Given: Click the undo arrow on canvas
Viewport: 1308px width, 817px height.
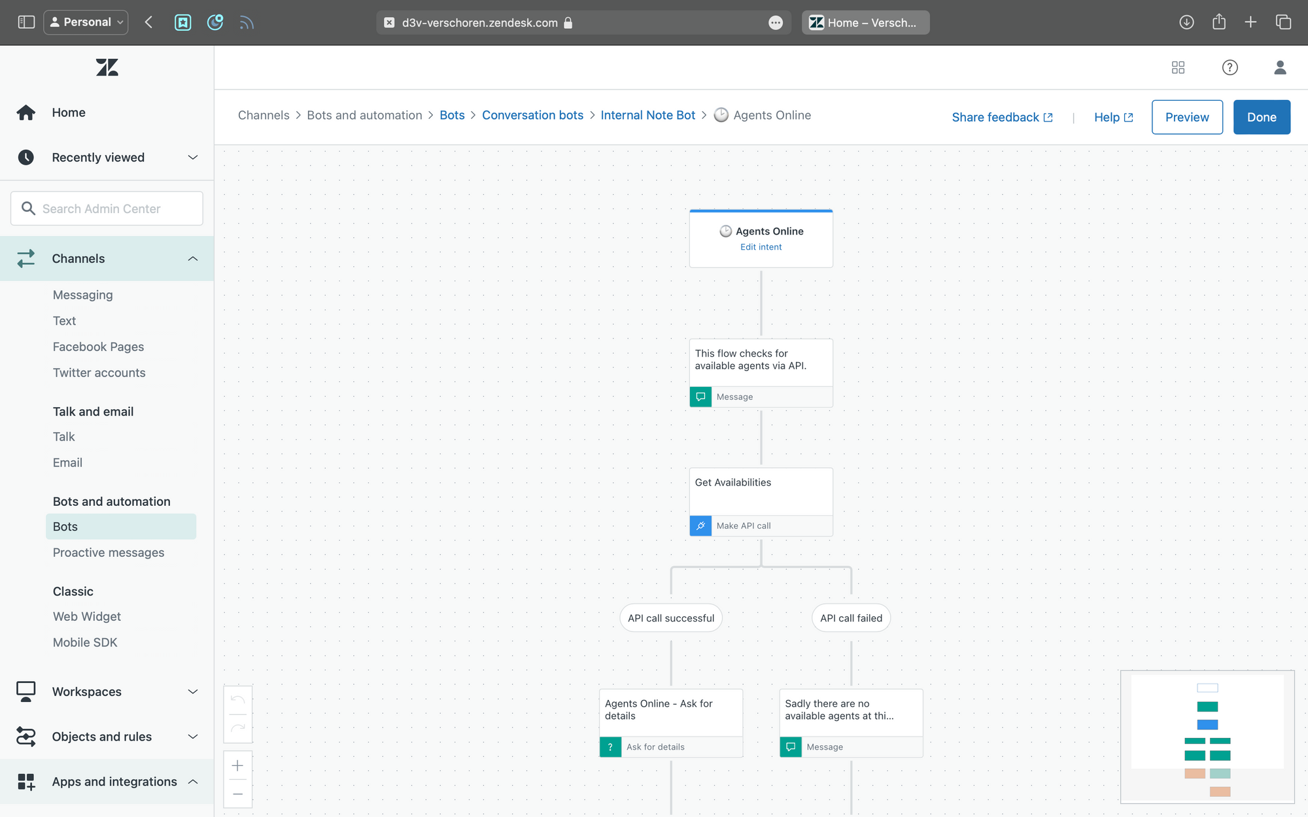Looking at the screenshot, I should click(238, 700).
